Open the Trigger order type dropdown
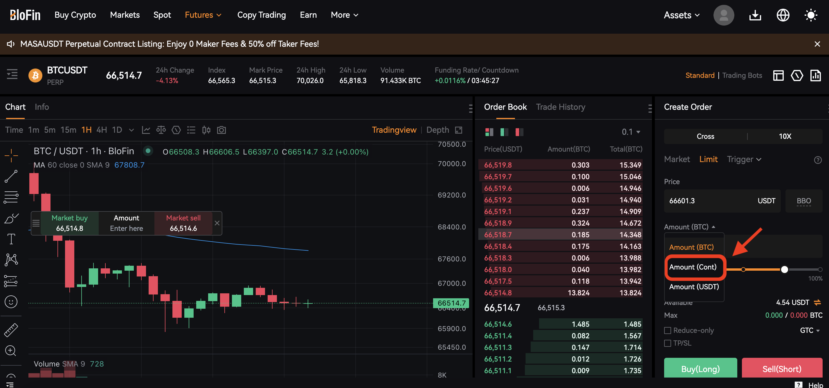 point(744,159)
